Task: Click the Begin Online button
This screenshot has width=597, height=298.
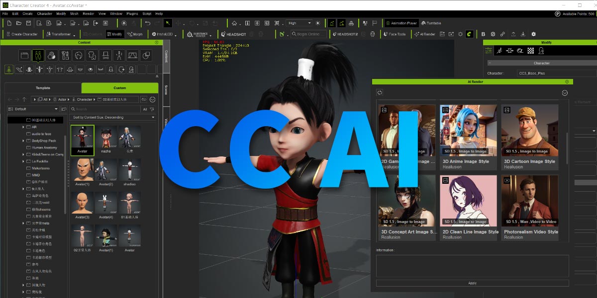Action: click(x=308, y=34)
